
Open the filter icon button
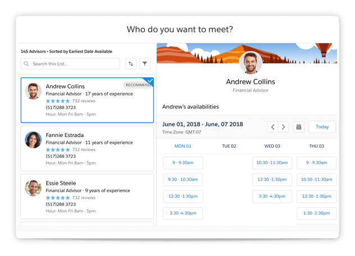[145, 64]
